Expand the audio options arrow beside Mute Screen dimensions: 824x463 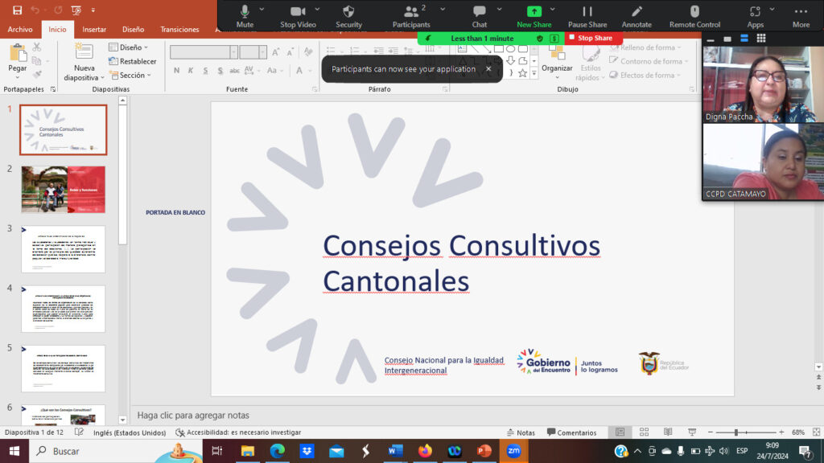(x=262, y=10)
